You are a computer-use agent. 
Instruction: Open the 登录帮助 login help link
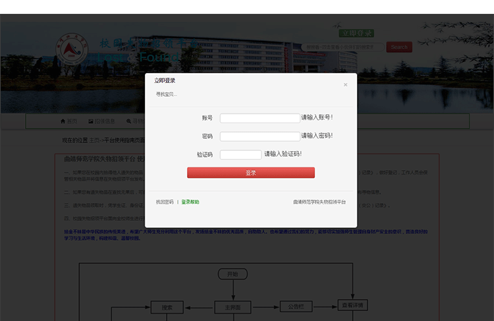click(x=190, y=202)
